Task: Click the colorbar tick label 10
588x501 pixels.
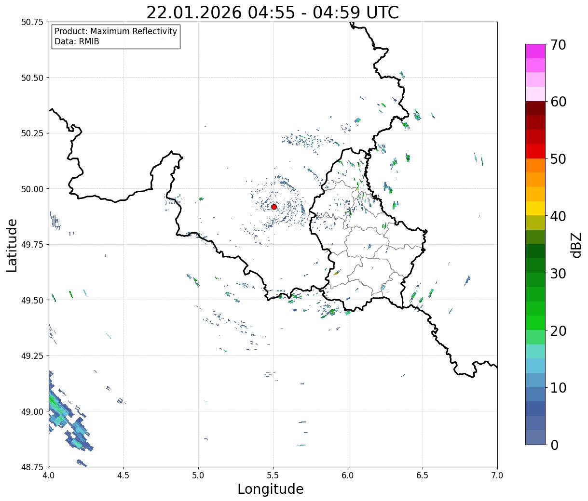Action: pos(558,388)
